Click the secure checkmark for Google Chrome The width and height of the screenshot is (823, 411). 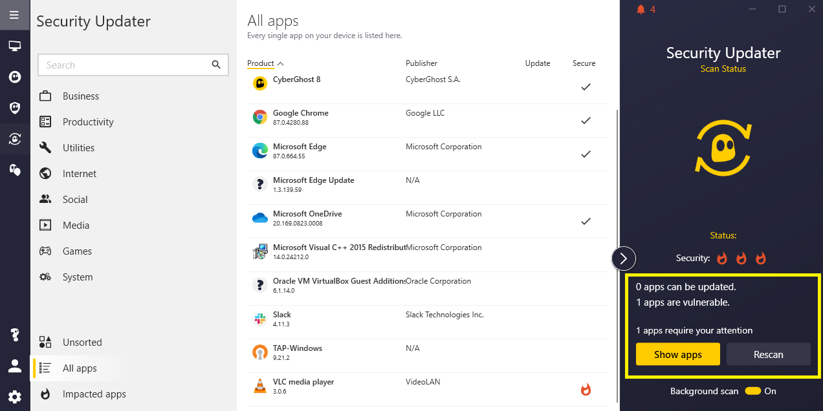click(x=586, y=120)
